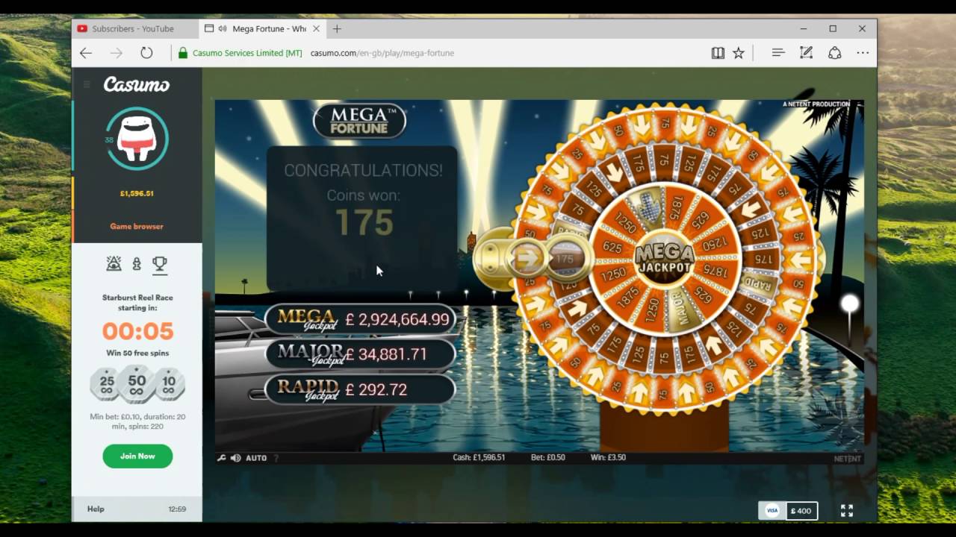Click the 00:05 reel race countdown
956x537 pixels.
coord(137,331)
